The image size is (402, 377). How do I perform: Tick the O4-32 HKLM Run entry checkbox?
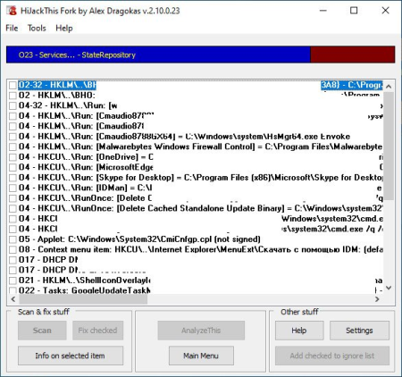tap(13, 105)
